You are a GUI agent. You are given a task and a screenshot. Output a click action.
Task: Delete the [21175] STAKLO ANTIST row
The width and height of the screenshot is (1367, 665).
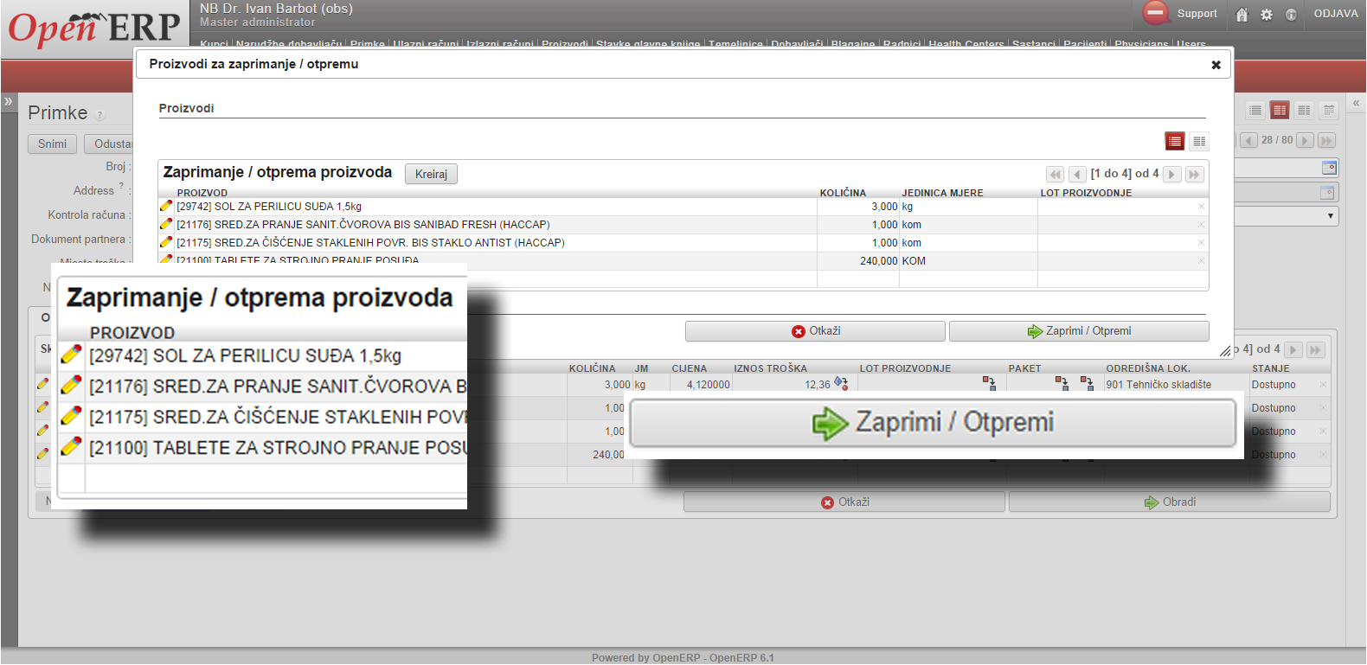click(x=1201, y=243)
